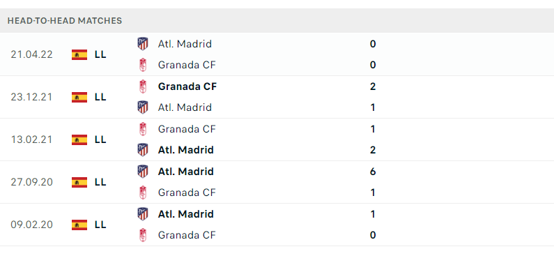554x256 pixels.
Task: Click Spain flag in 09.02.20 row
Action: tap(79, 225)
